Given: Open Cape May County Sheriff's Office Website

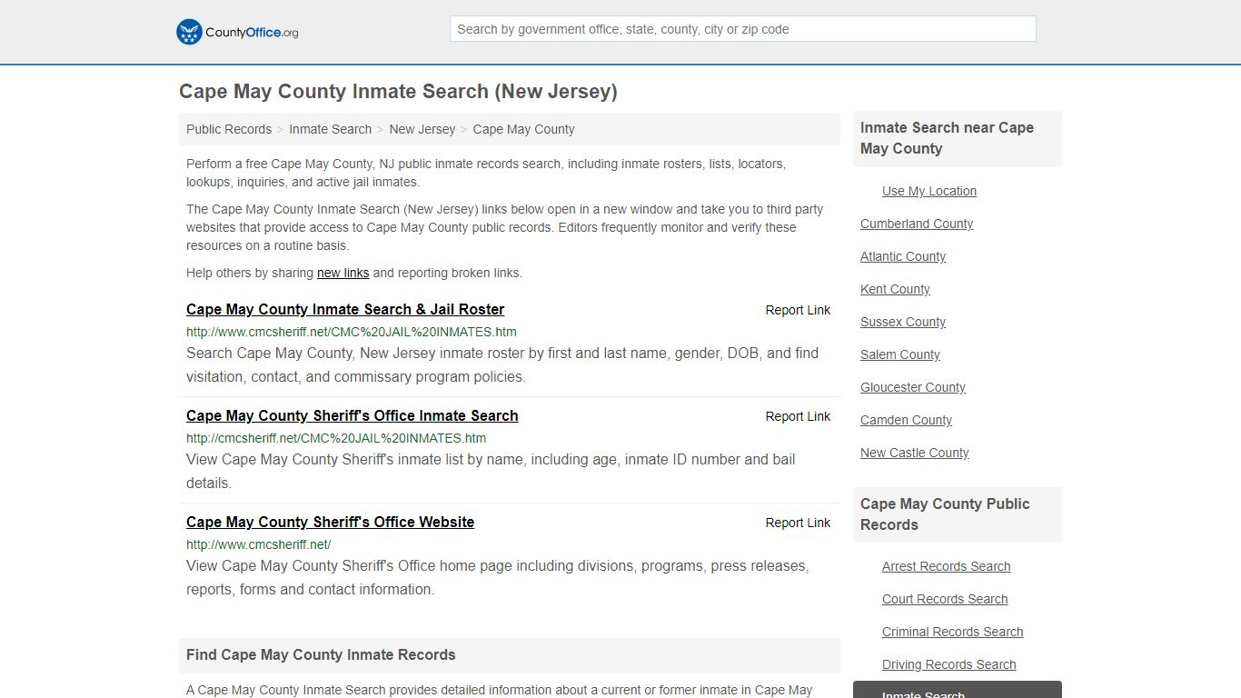Looking at the screenshot, I should click(x=330, y=522).
